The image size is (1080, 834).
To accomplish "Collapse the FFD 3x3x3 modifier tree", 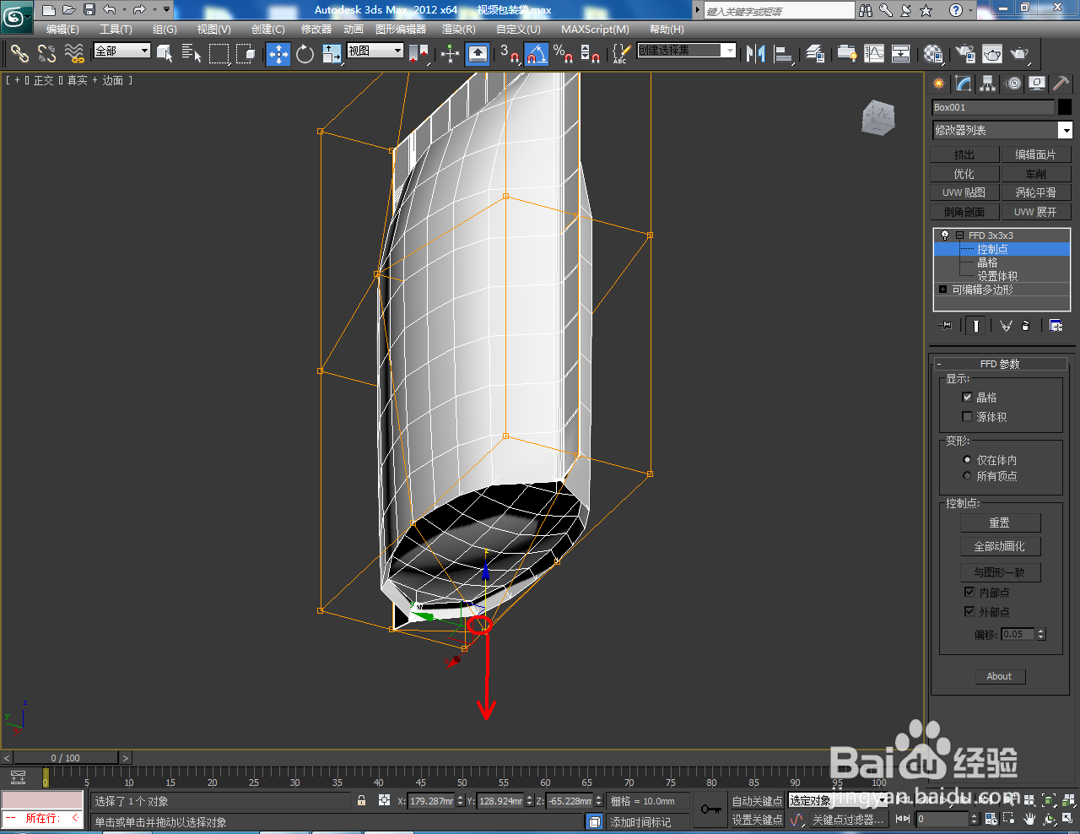I will coord(959,236).
